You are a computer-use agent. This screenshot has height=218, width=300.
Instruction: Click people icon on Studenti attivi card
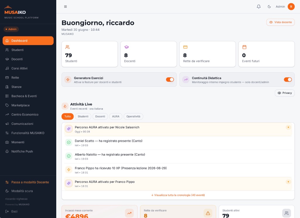(x=287, y=213)
